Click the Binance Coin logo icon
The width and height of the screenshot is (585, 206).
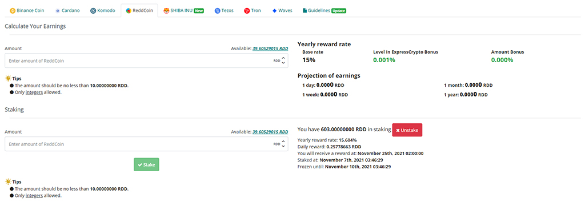pyautogui.click(x=12, y=11)
